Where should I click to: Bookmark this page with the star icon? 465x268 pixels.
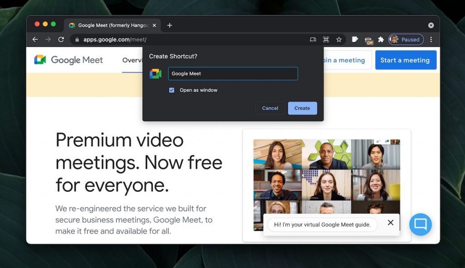point(339,39)
